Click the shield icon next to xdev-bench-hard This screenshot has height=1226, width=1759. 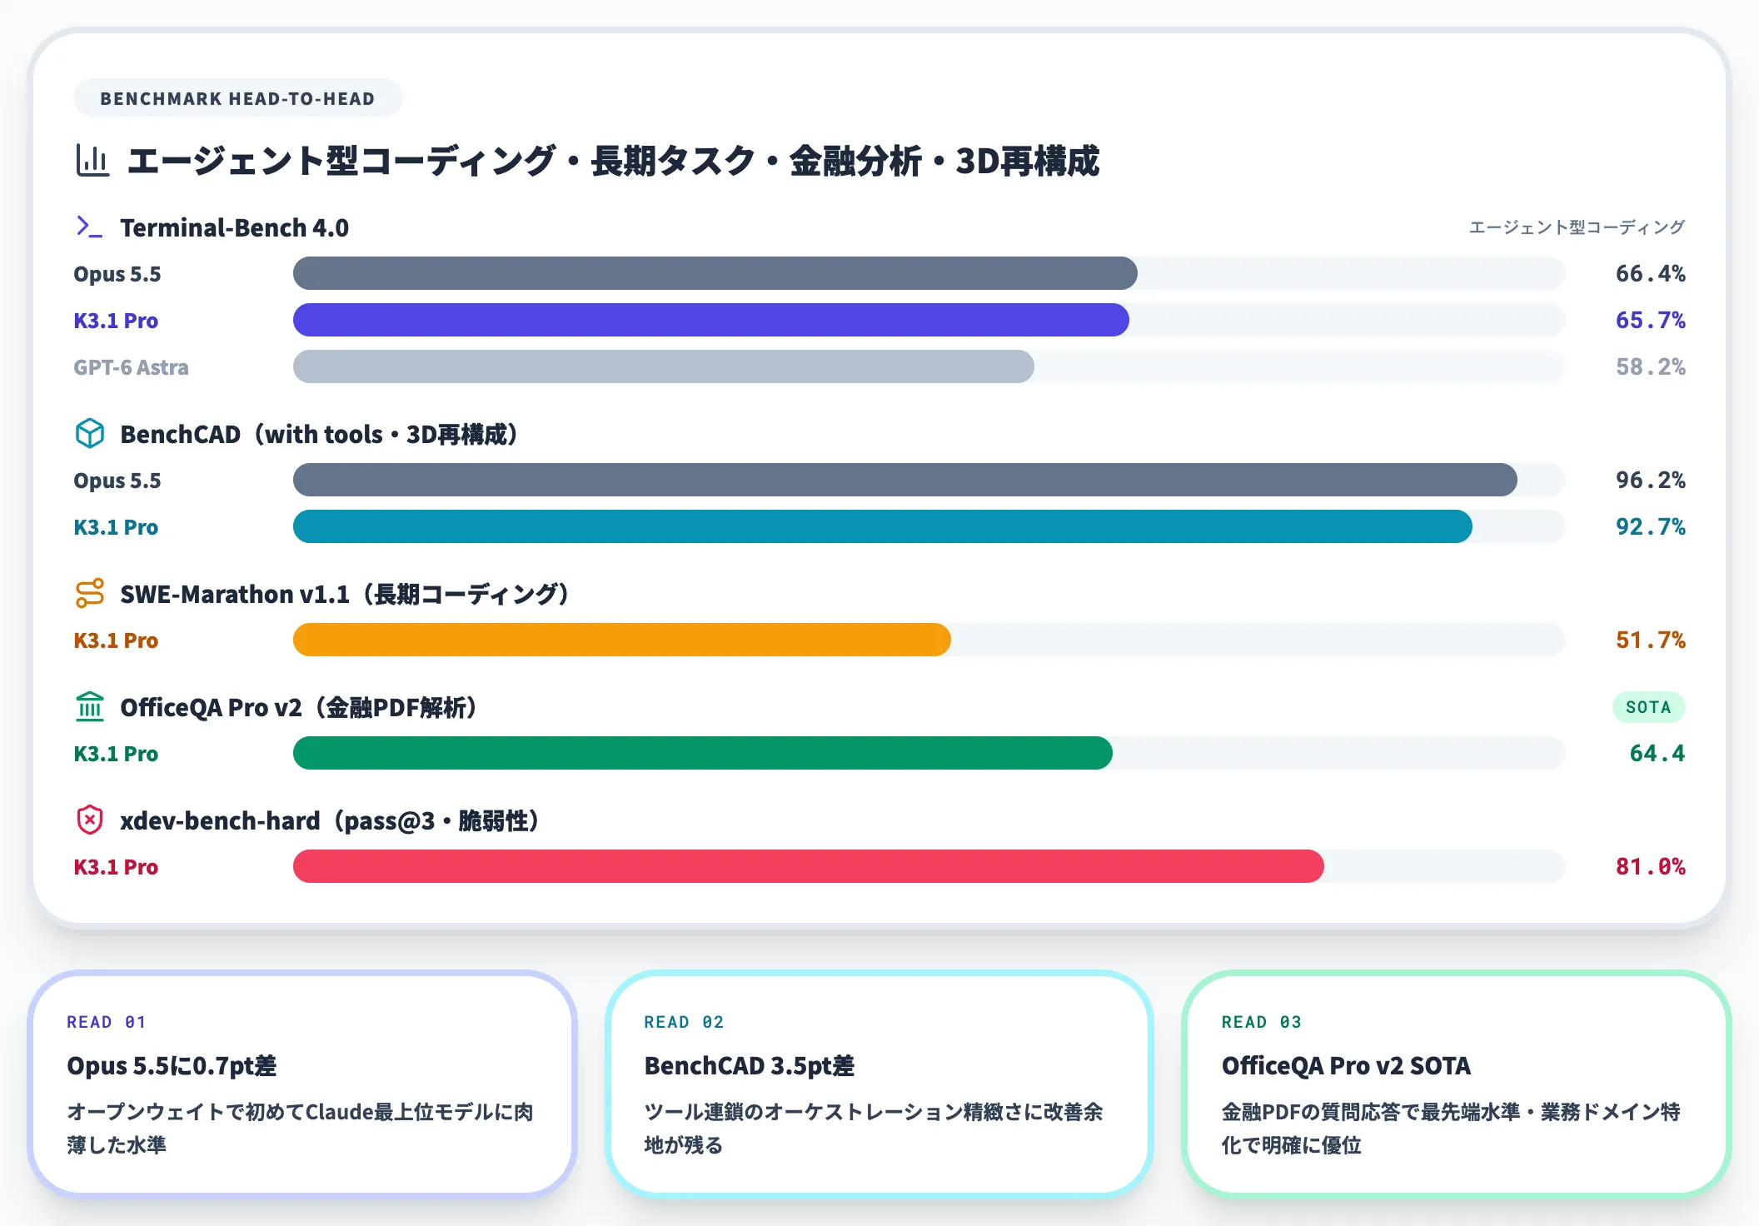(90, 820)
